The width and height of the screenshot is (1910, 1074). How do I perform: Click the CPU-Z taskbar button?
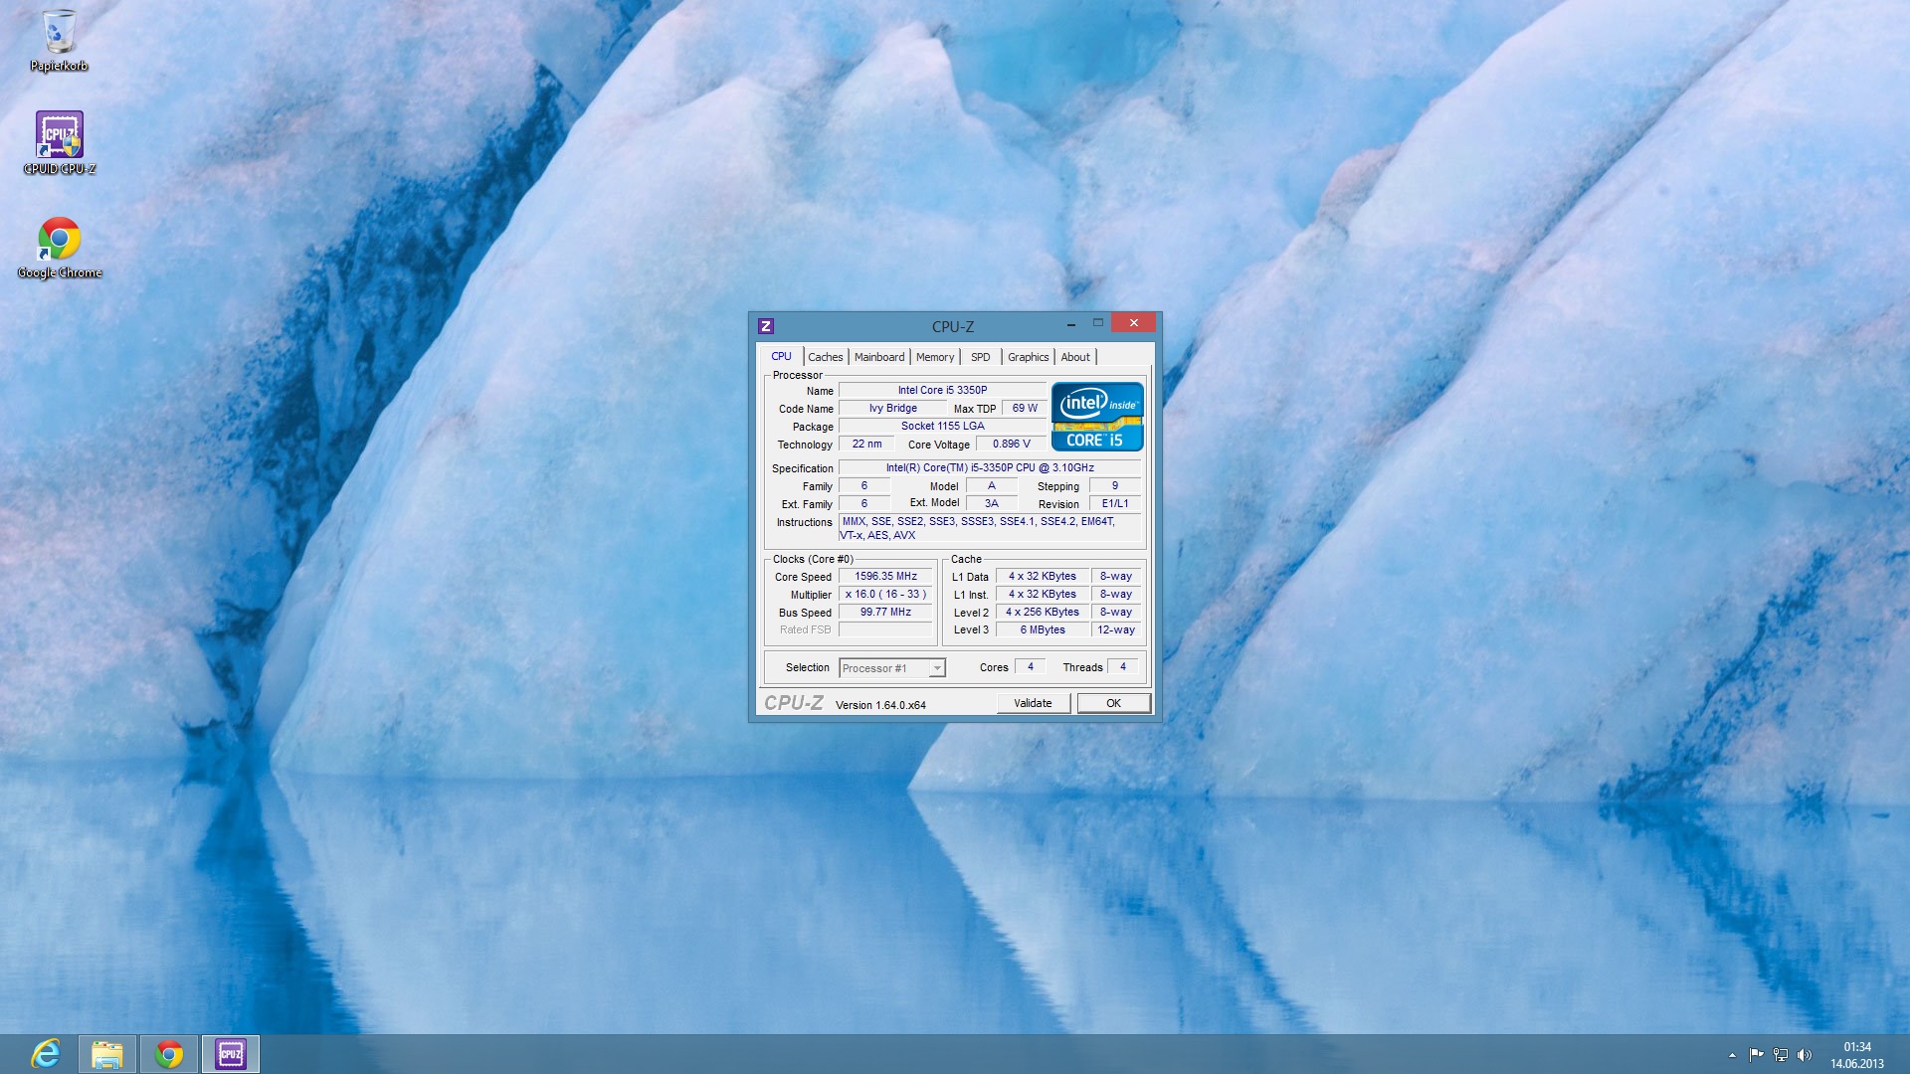click(x=231, y=1053)
